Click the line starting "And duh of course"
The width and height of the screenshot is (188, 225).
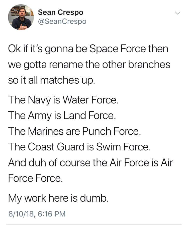tap(90, 162)
